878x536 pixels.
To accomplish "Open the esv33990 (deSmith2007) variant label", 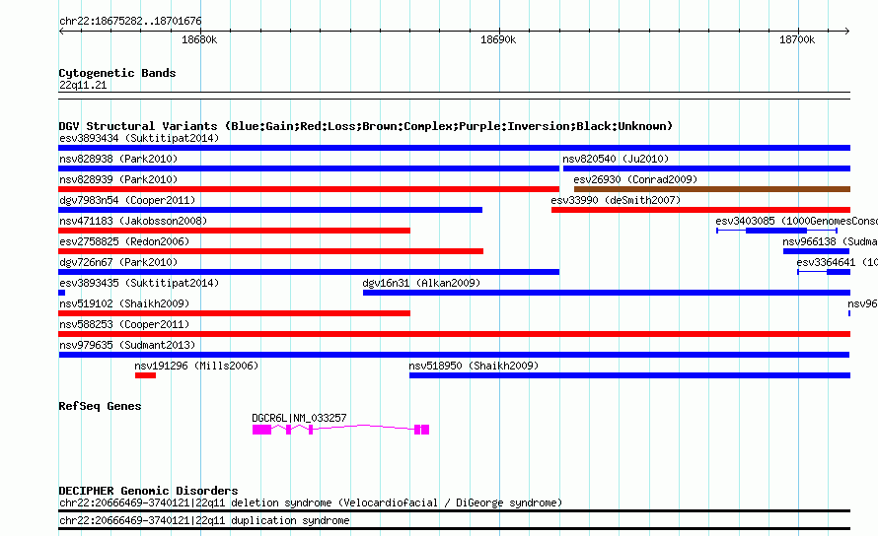I will (616, 200).
